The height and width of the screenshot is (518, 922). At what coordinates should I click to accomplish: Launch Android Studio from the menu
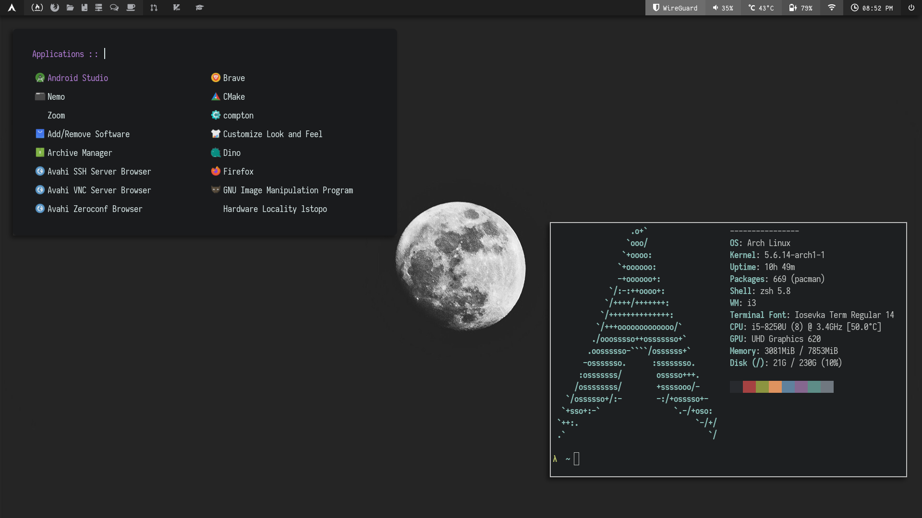pos(77,78)
